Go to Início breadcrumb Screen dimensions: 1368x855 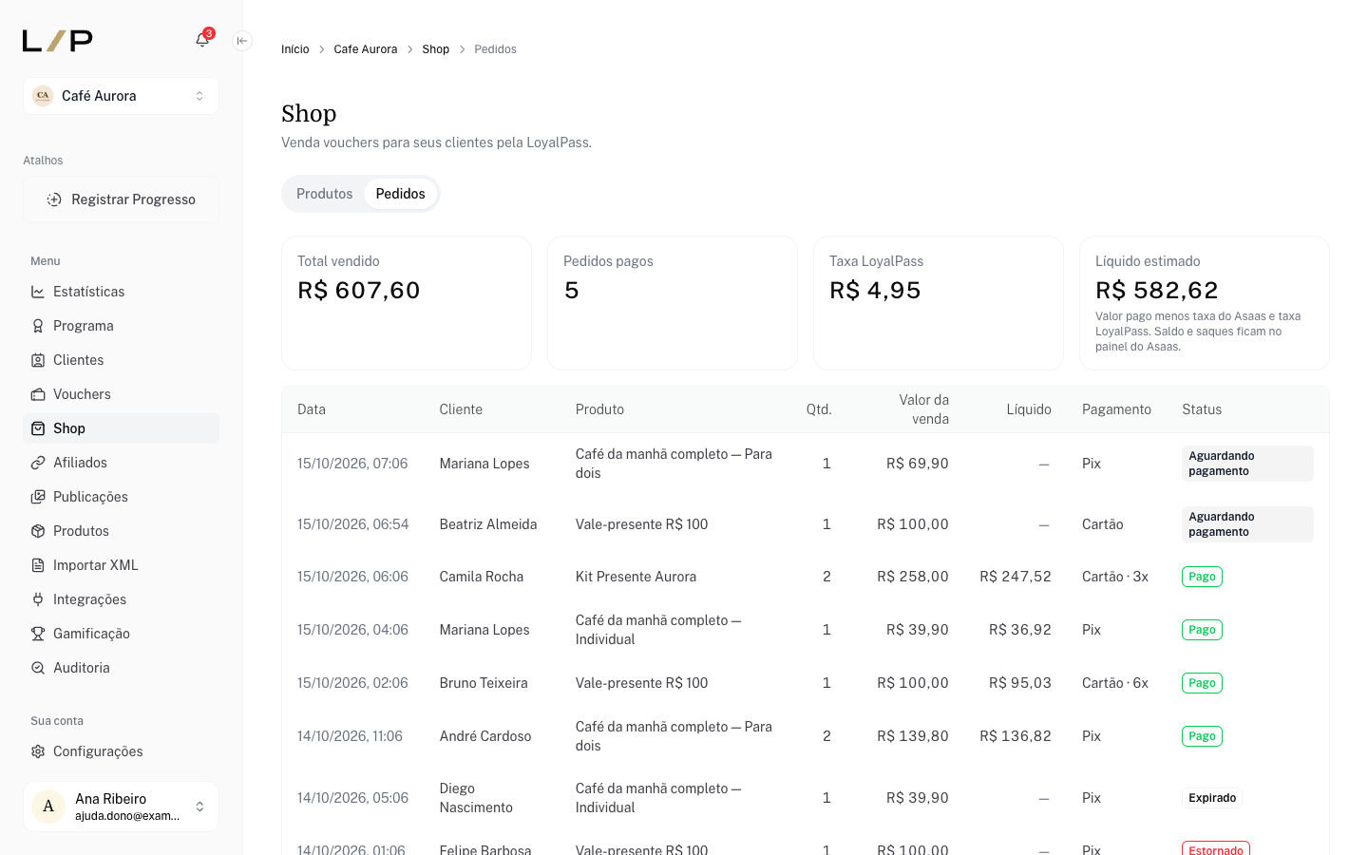294,49
